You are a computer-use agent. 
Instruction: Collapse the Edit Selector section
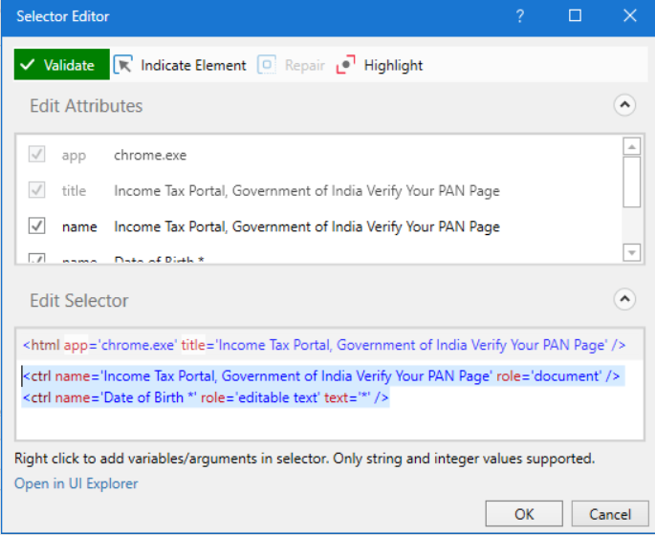[625, 299]
